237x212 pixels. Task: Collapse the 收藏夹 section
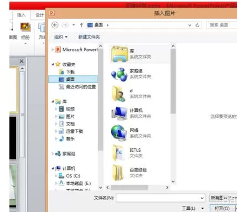53,64
